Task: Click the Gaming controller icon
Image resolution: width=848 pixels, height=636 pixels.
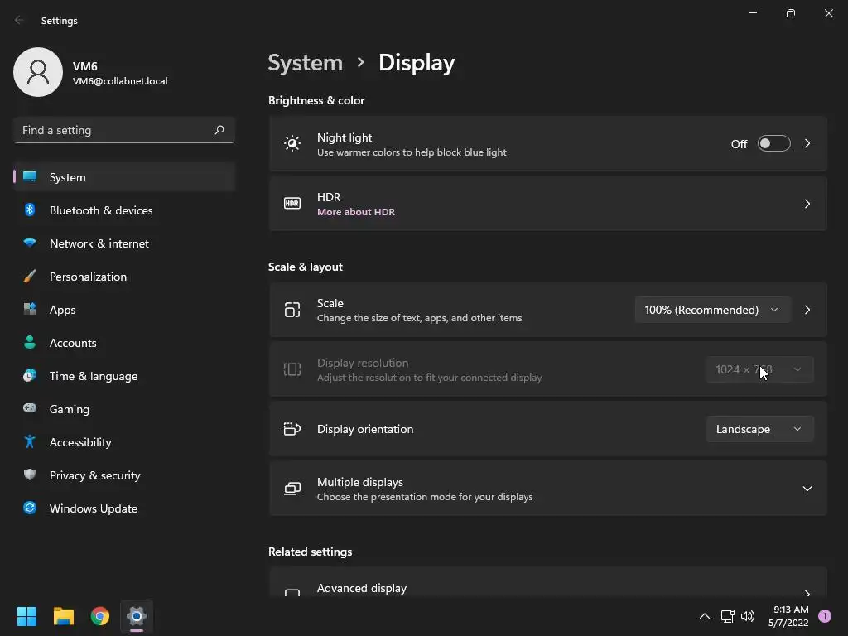Action: [30, 409]
